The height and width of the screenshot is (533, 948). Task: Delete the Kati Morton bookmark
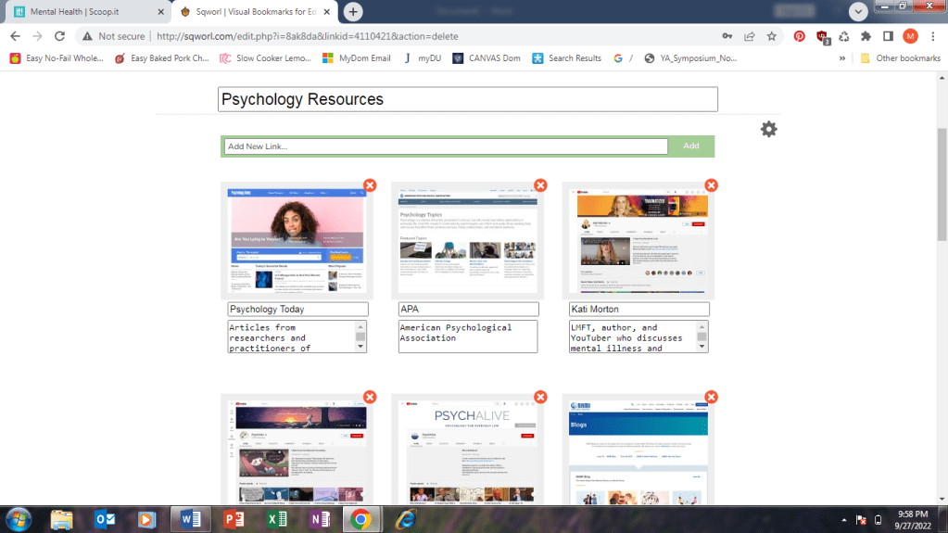[711, 185]
